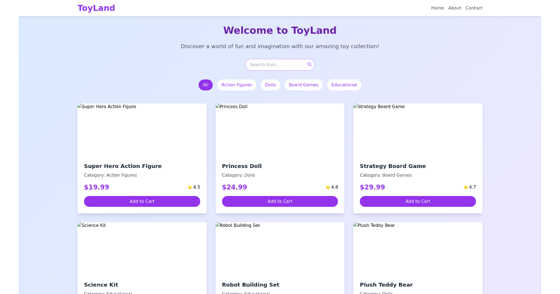Enable the Educational filter

(x=344, y=85)
